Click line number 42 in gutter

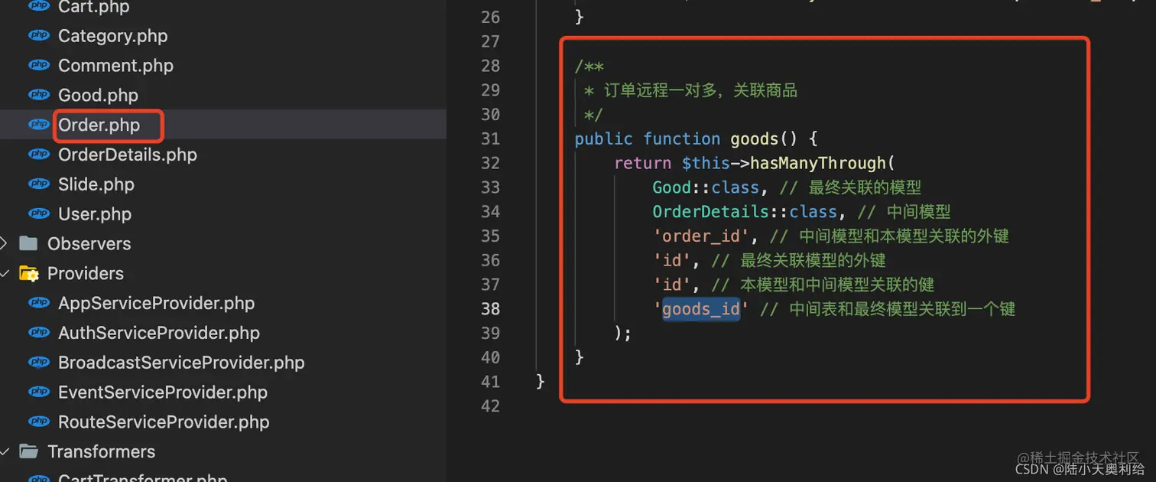click(x=490, y=405)
